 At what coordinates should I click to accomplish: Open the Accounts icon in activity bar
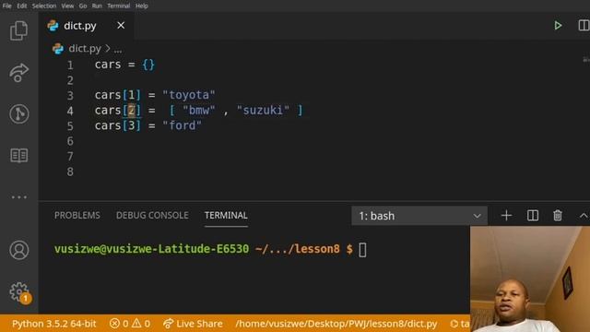click(18, 250)
